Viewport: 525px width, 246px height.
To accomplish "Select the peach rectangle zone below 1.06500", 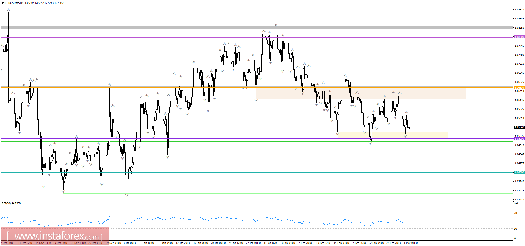I will pyautogui.click(x=361, y=93).
